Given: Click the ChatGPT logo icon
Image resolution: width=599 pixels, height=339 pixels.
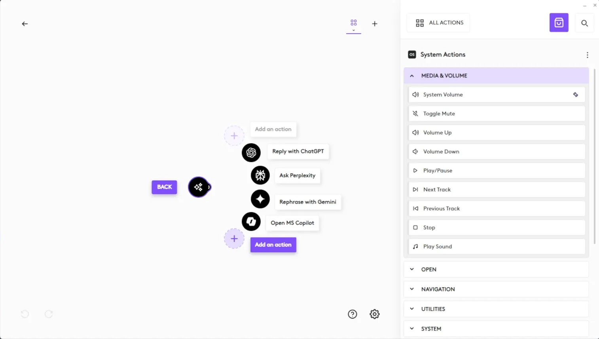Looking at the screenshot, I should (251, 153).
